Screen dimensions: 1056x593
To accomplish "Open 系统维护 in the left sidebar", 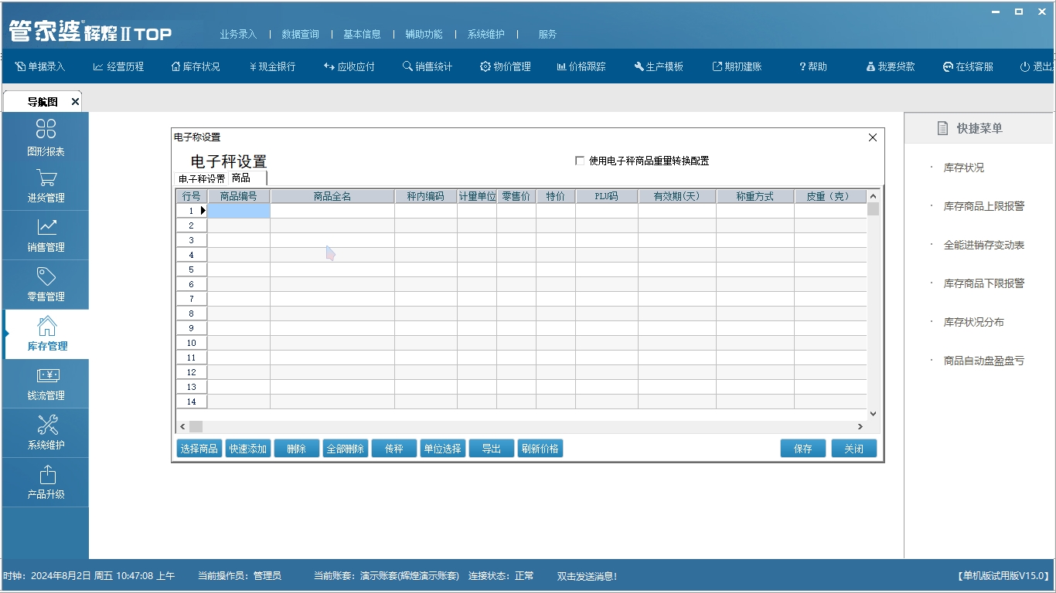I will point(46,433).
